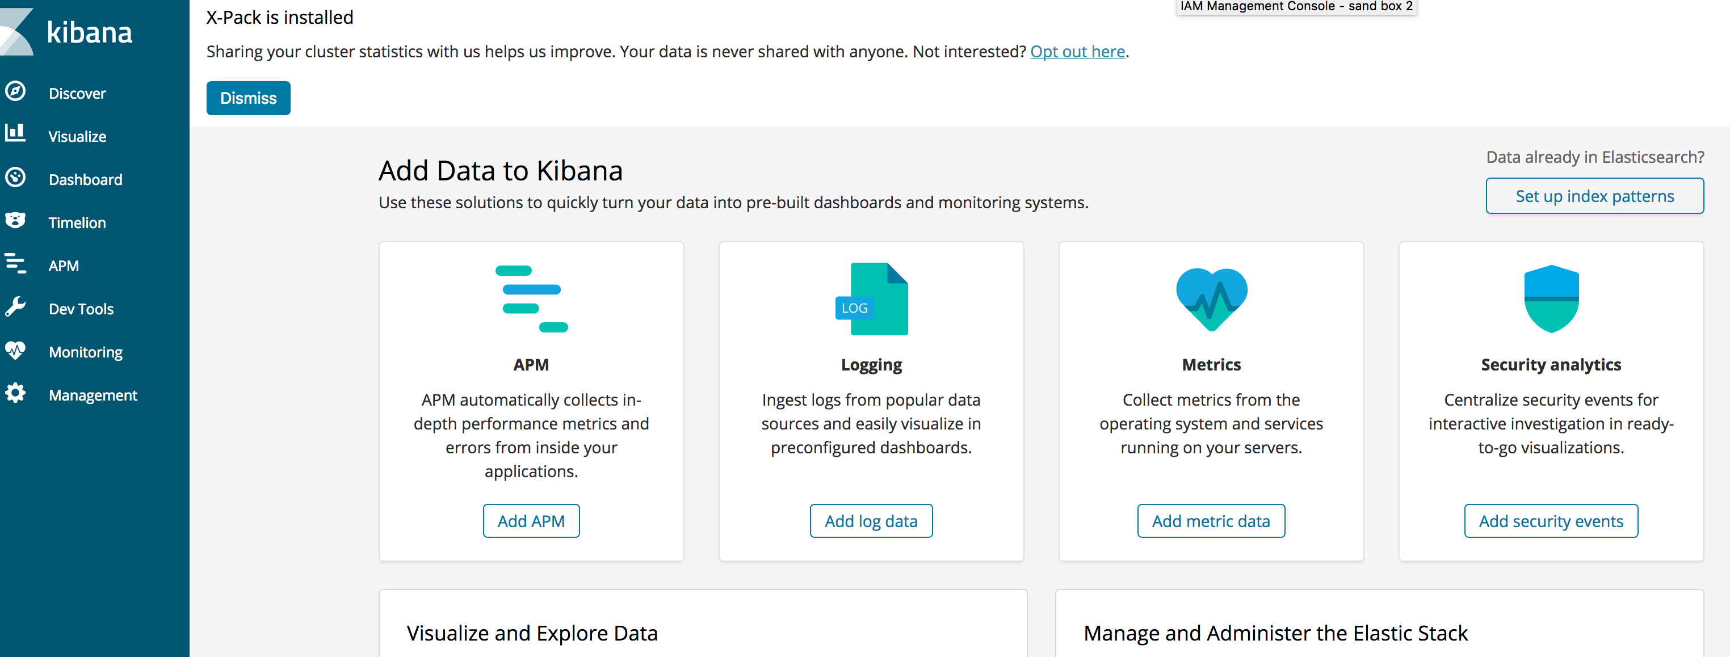This screenshot has width=1730, height=657.
Task: Click the APM sidebar bars icon
Action: point(15,263)
